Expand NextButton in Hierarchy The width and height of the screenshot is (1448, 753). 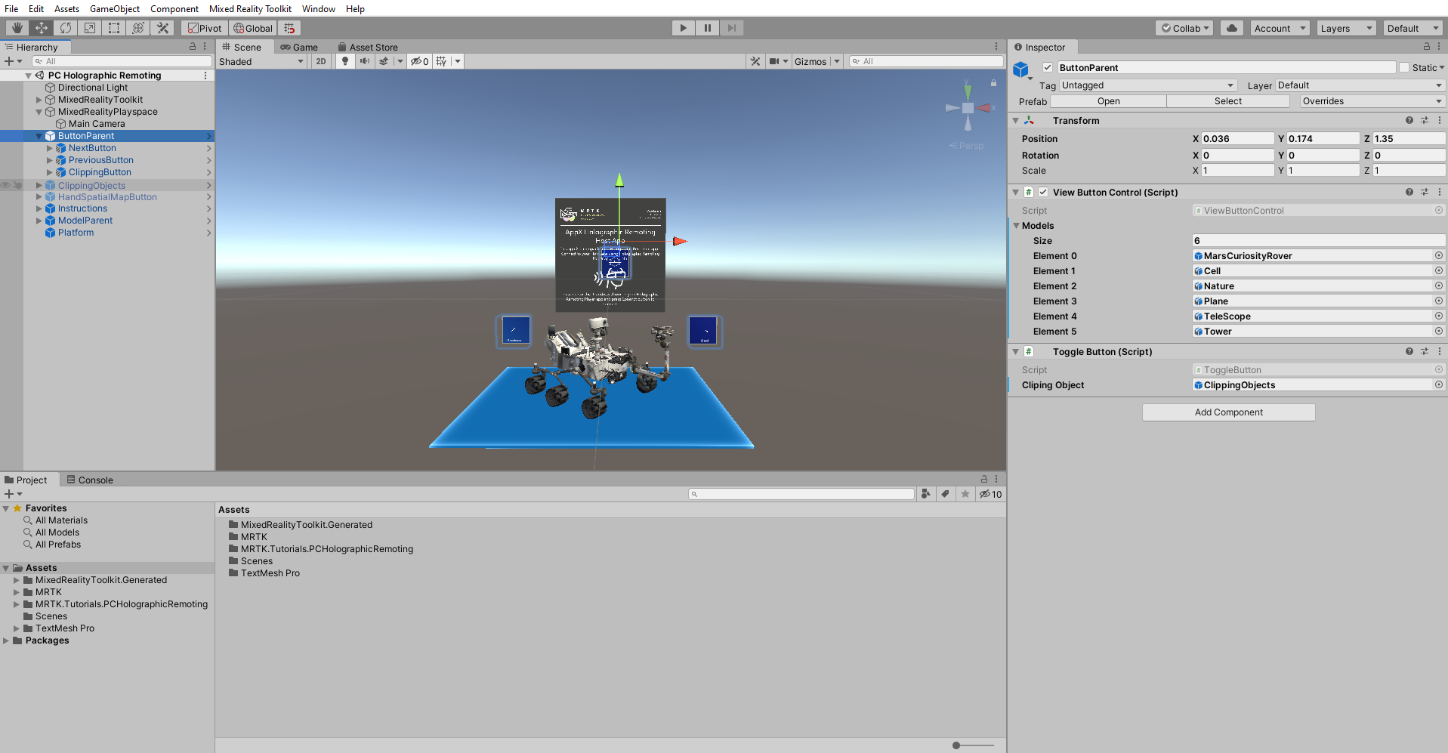(x=50, y=148)
